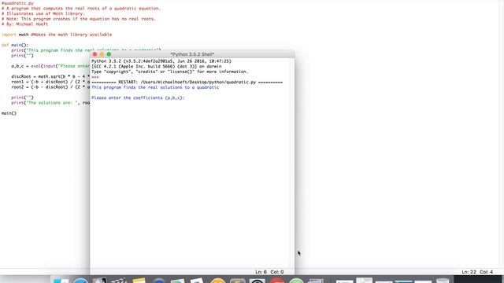Click the RESTART line in the shell
Image resolution: width=504 pixels, height=283 pixels.
pos(187,82)
